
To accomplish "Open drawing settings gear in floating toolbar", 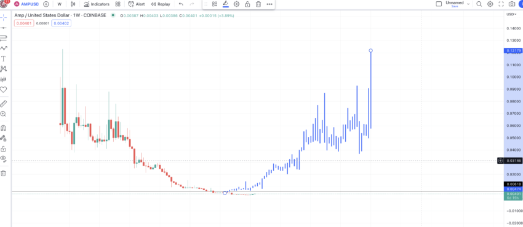I will tap(236, 4).
